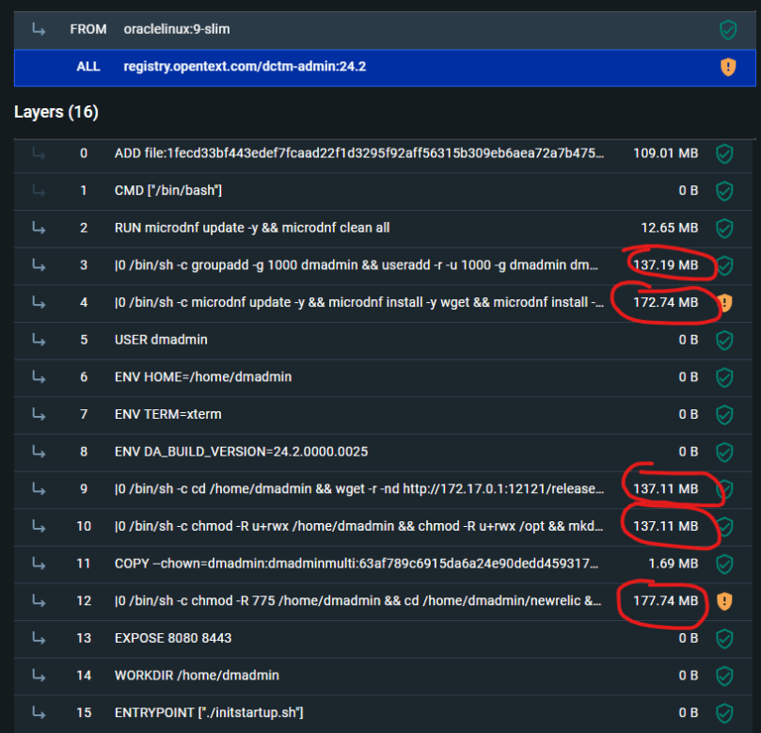Select layer 4 microdnf install wget command
The height and width of the screenshot is (733, 761).
(x=384, y=303)
